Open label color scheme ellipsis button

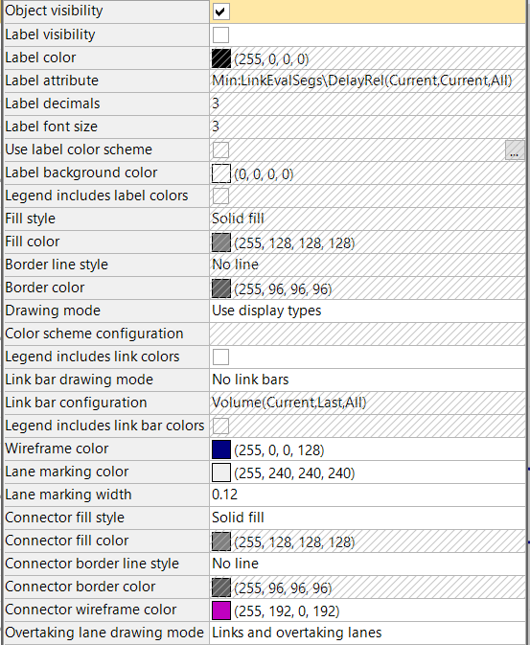coord(515,150)
